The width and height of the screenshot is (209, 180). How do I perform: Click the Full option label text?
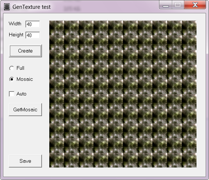(x=20, y=68)
